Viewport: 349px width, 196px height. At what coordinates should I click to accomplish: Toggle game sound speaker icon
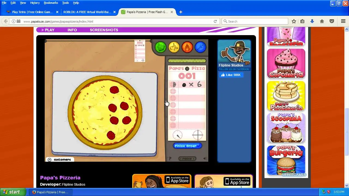pos(205,158)
